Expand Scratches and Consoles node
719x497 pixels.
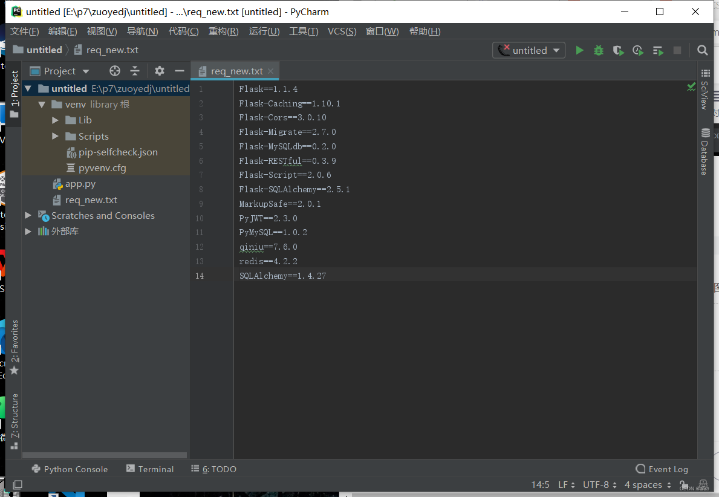[28, 215]
